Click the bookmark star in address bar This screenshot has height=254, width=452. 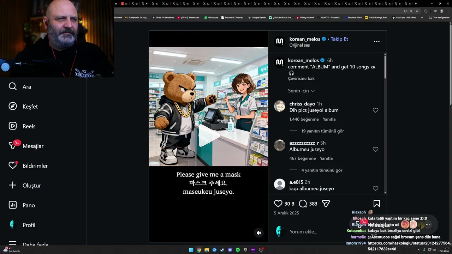click(x=417, y=11)
